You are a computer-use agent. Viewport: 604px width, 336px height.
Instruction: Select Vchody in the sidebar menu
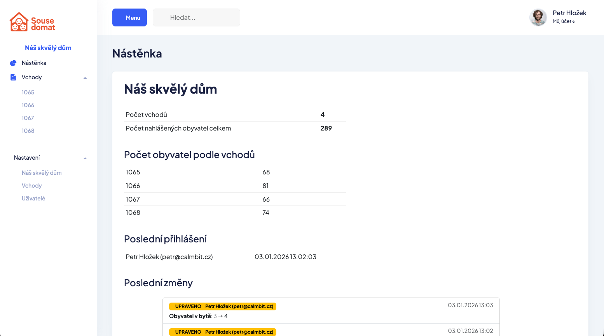click(x=32, y=77)
